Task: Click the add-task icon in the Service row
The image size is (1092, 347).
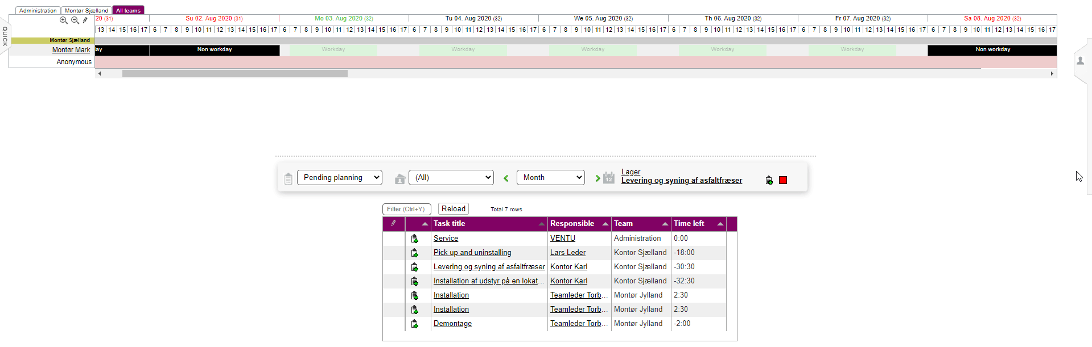Action: [415, 239]
